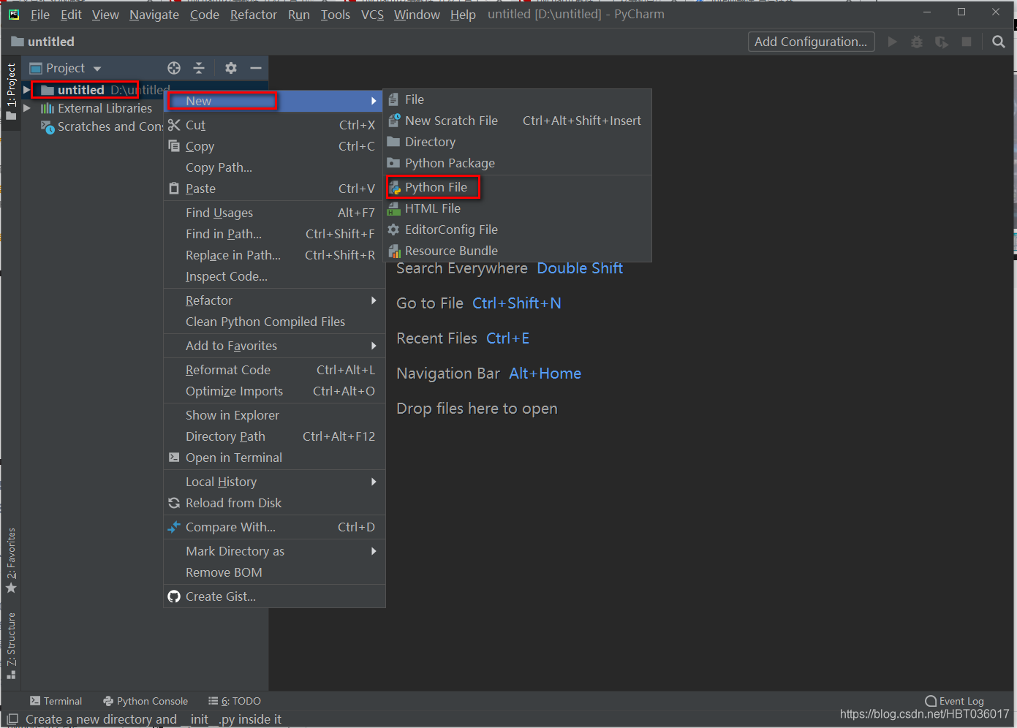Click the HTML File icon in submenu
Screen dimensions: 1017x728
395,209
